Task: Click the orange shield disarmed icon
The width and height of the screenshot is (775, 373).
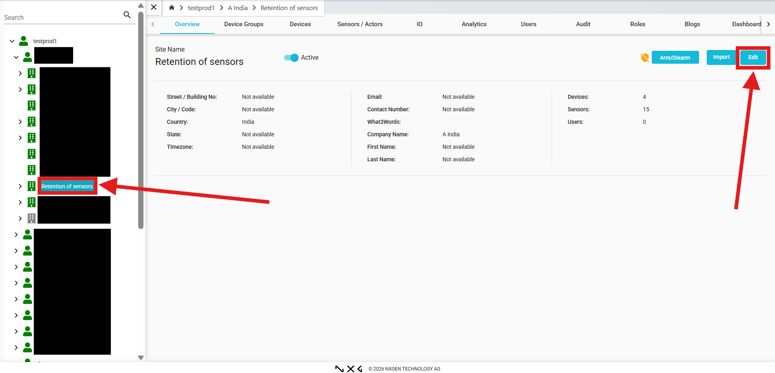Action: point(644,58)
